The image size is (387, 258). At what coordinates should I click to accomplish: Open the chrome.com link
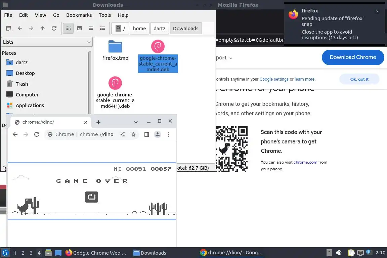(305, 162)
